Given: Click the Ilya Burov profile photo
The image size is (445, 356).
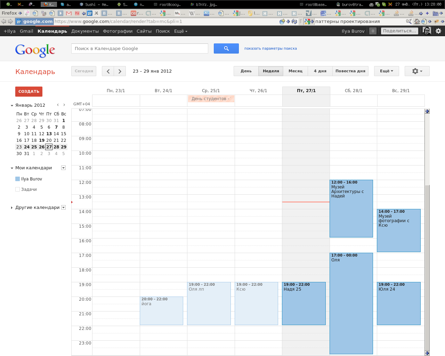Looking at the screenshot, I should pyautogui.click(x=427, y=31).
